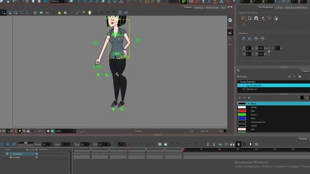This screenshot has width=310, height=174.
Task: Click the Frame number input field
Action: click(46, 145)
